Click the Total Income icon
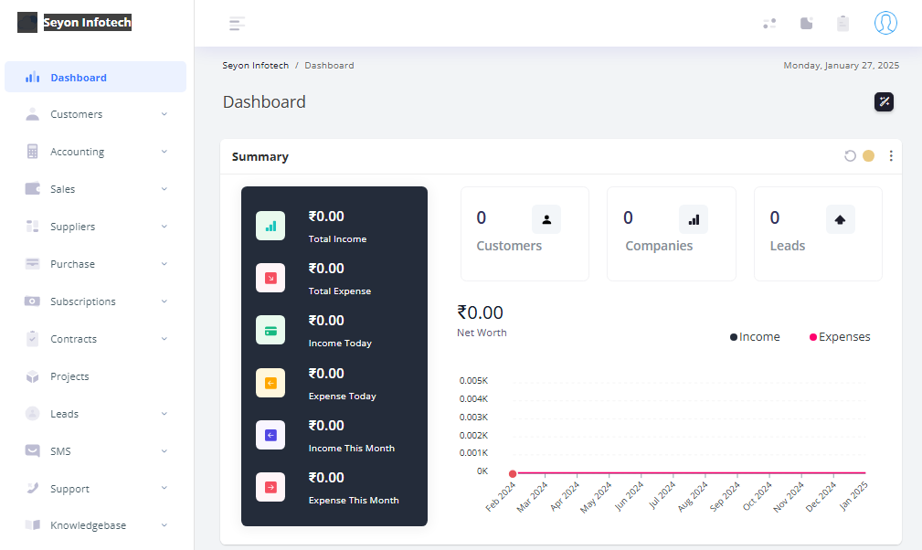 pos(270,226)
